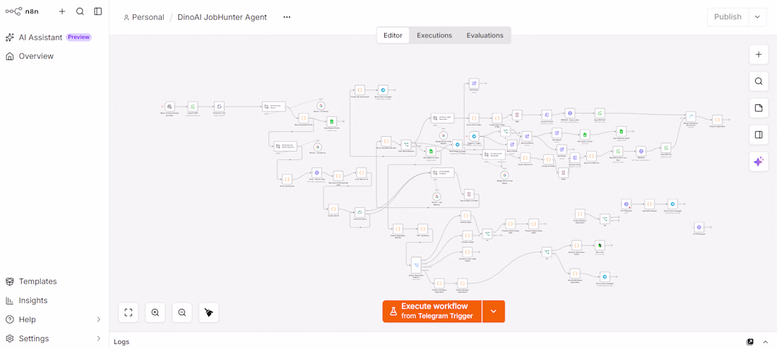Click the Help icon in the sidebar

tap(9, 319)
